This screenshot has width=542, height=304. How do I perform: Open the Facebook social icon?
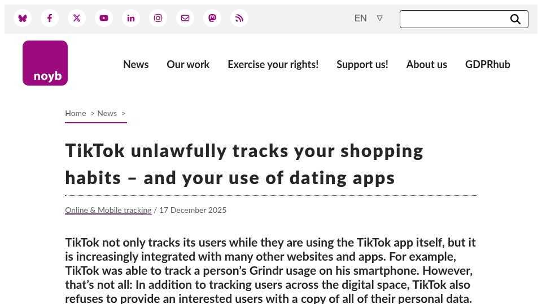click(50, 18)
